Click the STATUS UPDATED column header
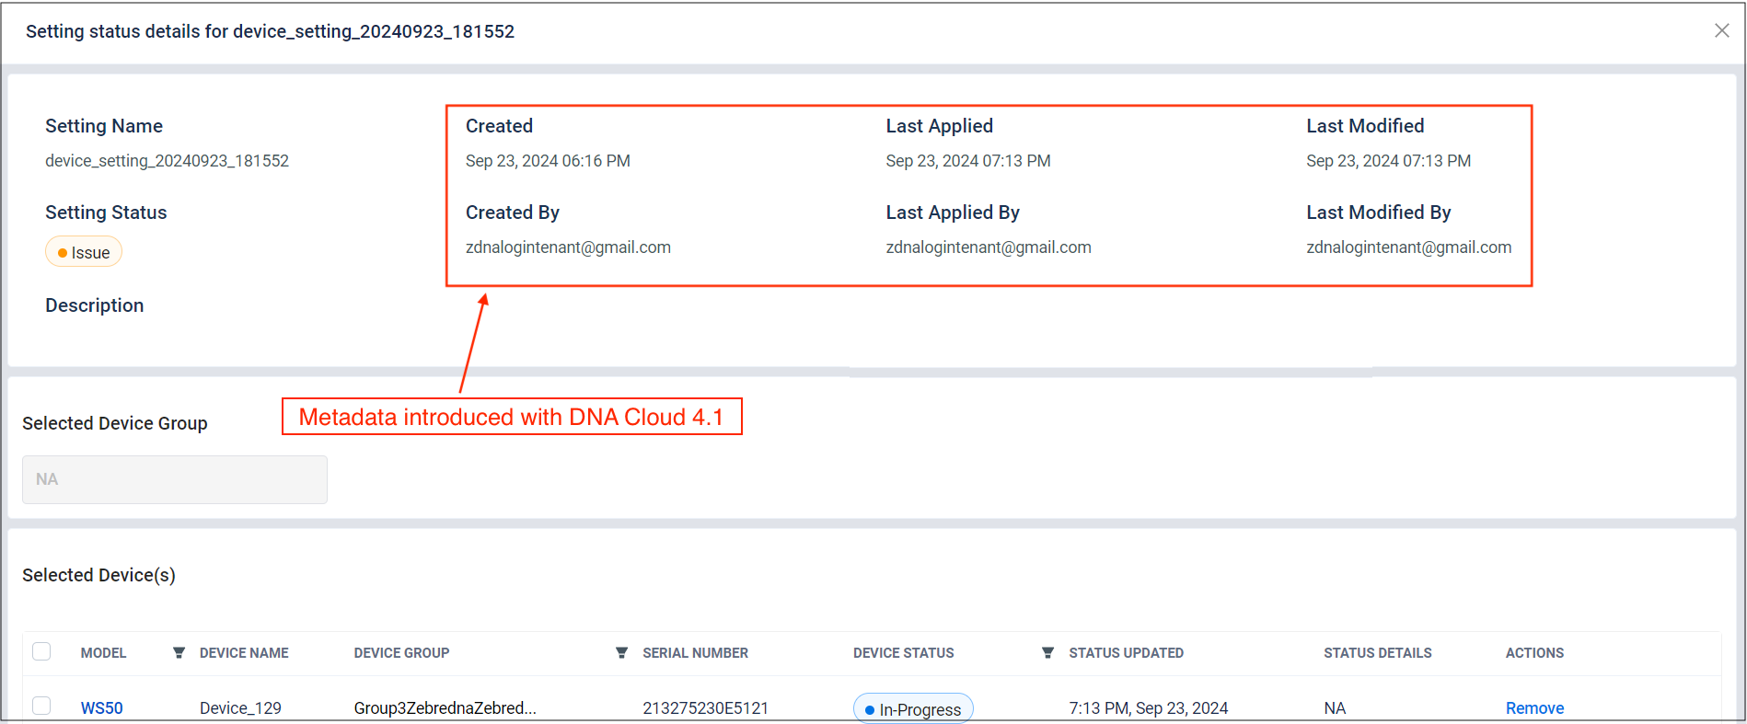The height and width of the screenshot is (724, 1747). pos(1126,653)
